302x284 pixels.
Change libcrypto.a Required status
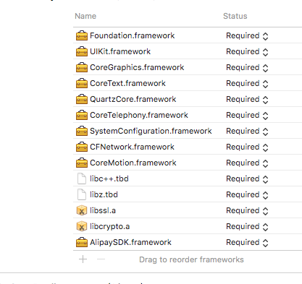pyautogui.click(x=247, y=227)
